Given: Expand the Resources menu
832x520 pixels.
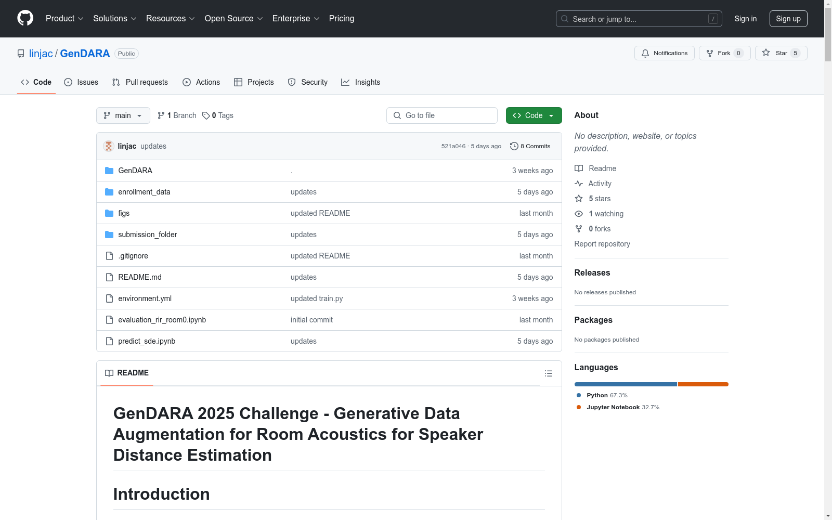Looking at the screenshot, I should tap(171, 18).
